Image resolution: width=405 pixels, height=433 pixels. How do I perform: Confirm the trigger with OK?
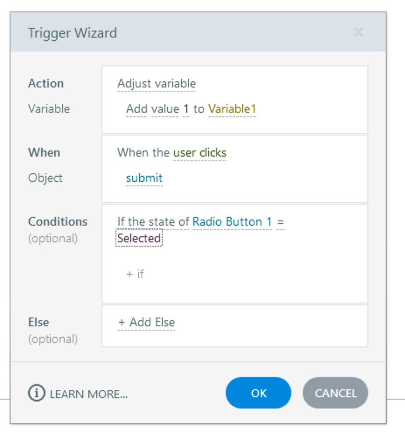258,393
